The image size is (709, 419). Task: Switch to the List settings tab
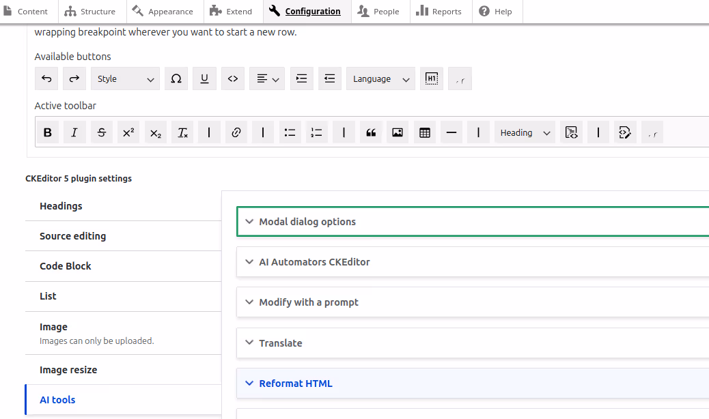click(123, 296)
